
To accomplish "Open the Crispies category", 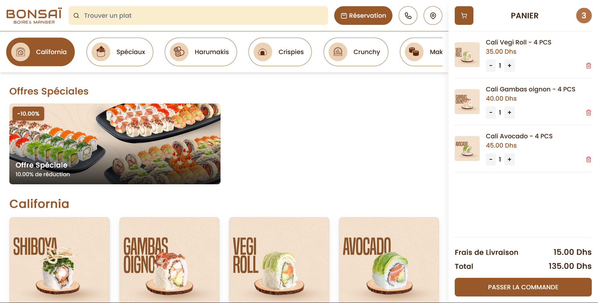I will click(280, 52).
